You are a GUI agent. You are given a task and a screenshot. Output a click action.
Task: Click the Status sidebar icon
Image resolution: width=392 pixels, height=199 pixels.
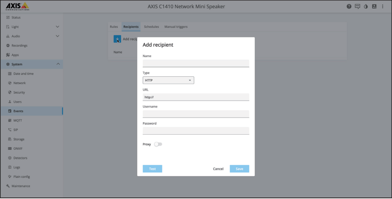[x=8, y=17]
